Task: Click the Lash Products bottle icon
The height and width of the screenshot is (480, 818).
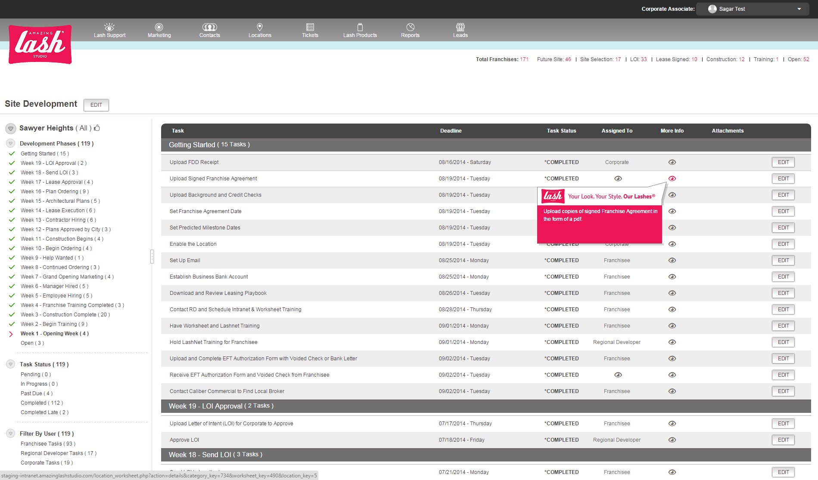Action: (x=360, y=27)
